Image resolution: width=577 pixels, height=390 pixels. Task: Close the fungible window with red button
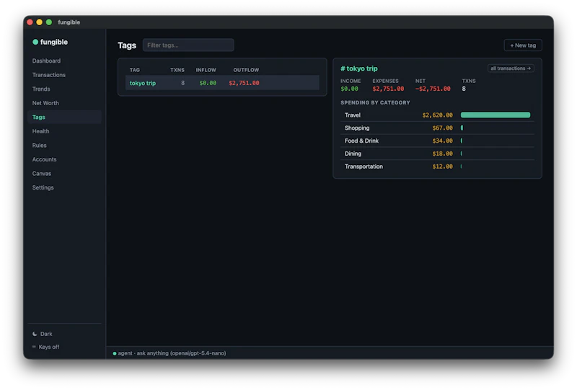click(30, 22)
